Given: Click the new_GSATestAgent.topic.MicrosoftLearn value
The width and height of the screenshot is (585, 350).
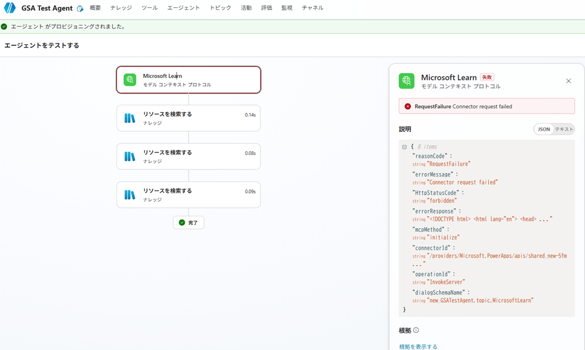Looking at the screenshot, I should 480,300.
